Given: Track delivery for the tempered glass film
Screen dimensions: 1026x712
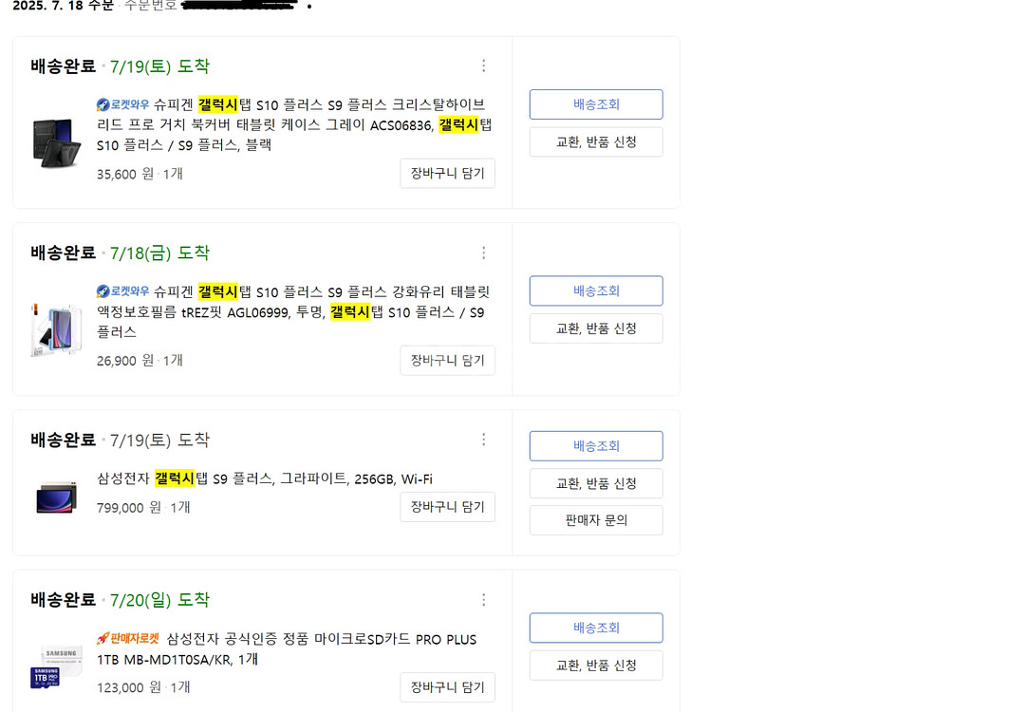Looking at the screenshot, I should click(x=596, y=291).
